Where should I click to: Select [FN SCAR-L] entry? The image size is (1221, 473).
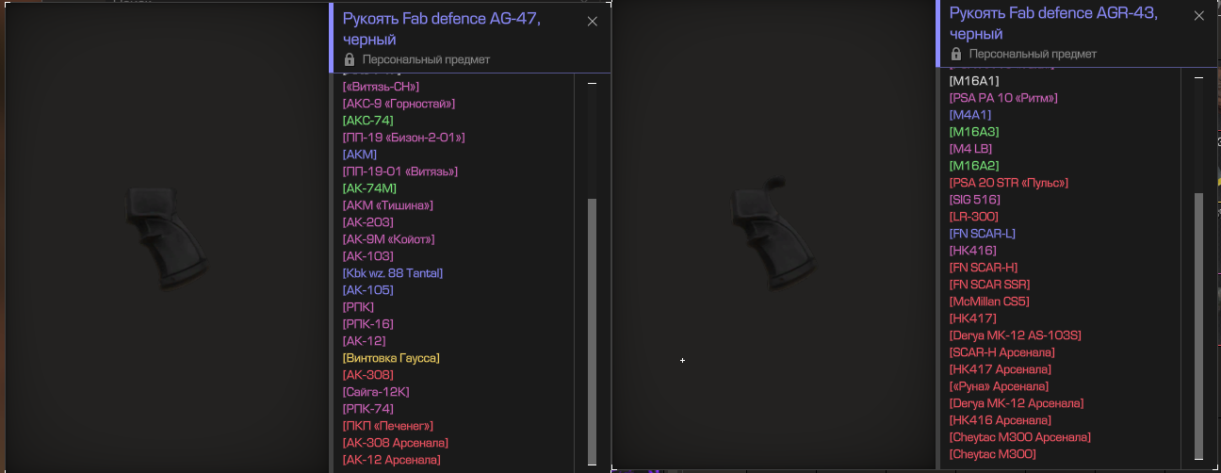(983, 234)
